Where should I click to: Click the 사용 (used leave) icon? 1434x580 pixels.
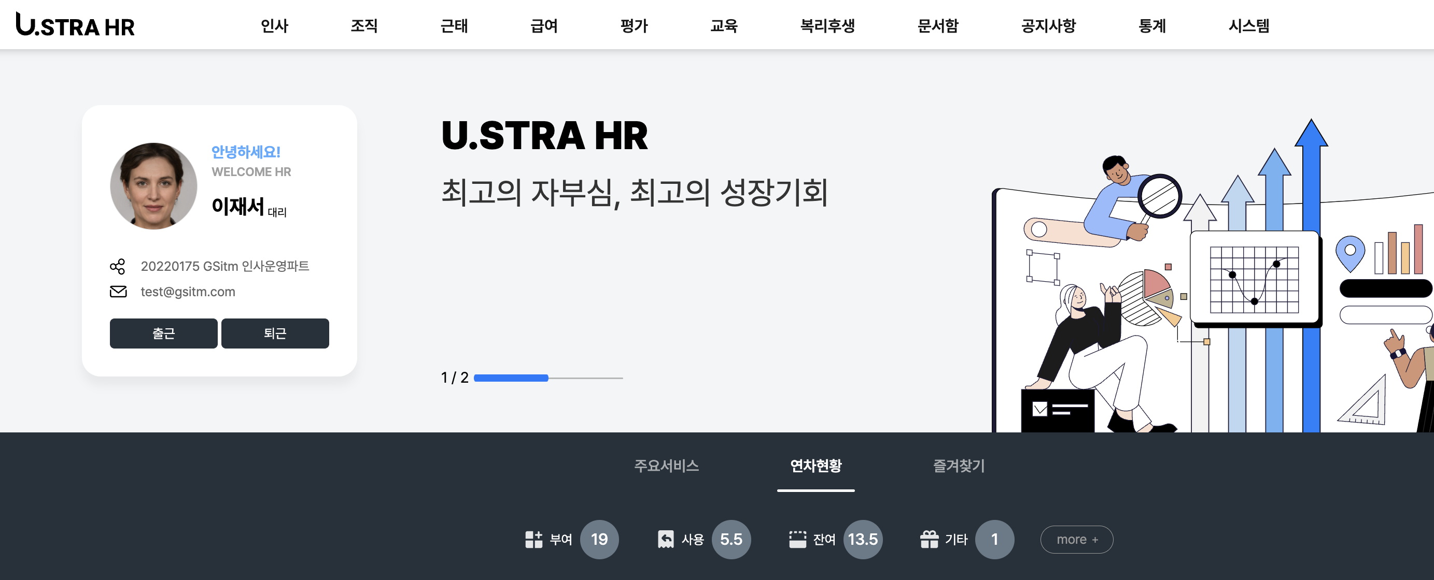[x=666, y=539]
